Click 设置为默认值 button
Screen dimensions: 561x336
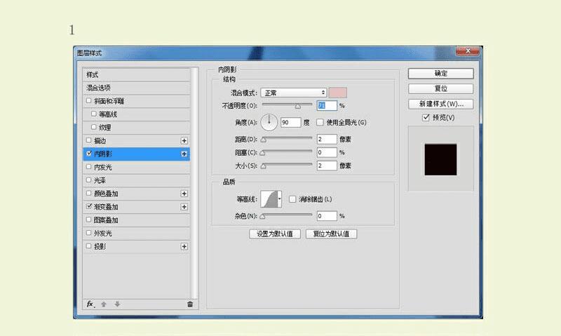[x=275, y=234]
